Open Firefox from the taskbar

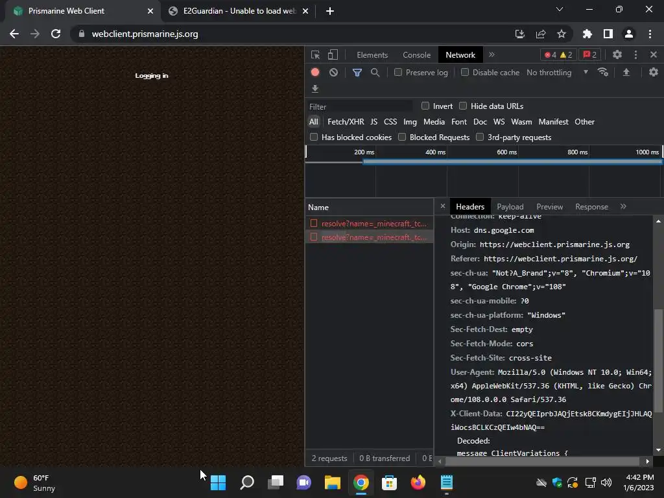(418, 482)
